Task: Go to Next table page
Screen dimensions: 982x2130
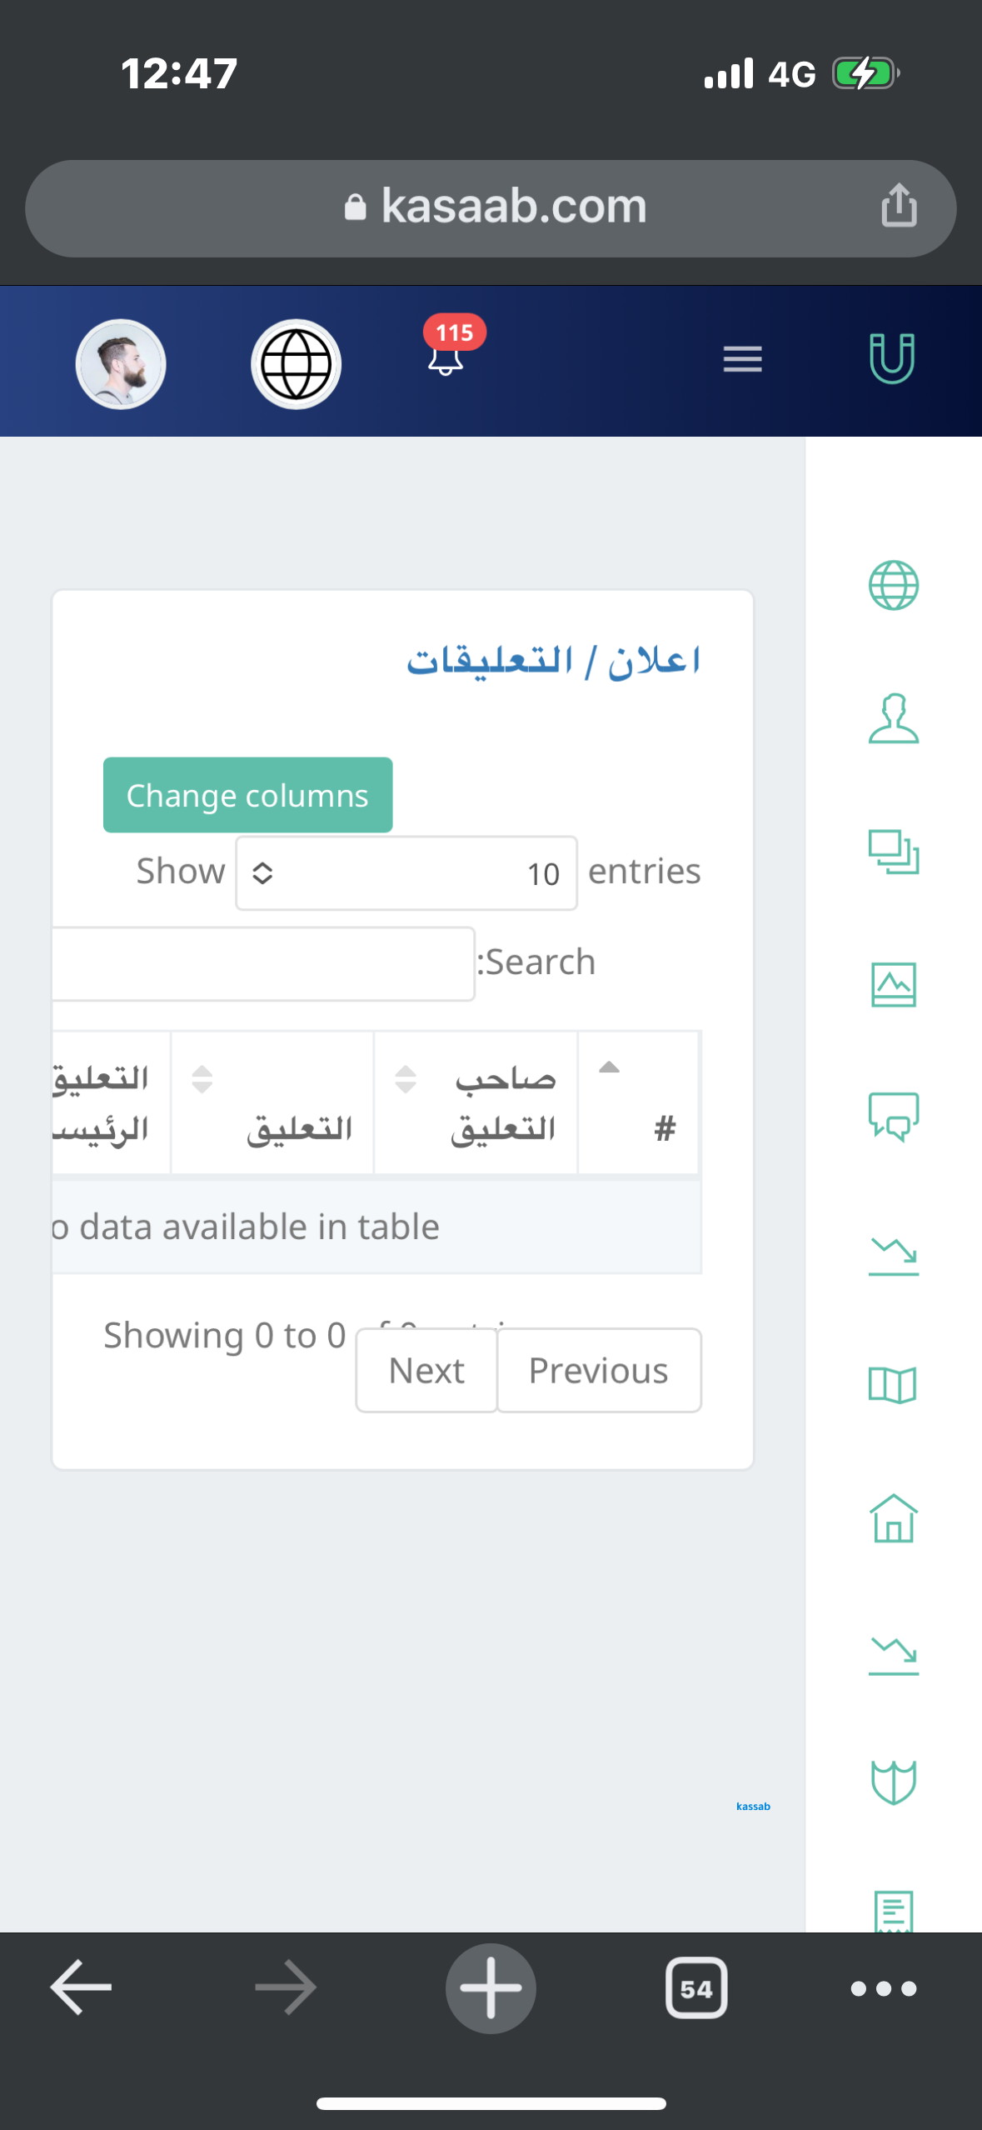Action: (x=426, y=1371)
